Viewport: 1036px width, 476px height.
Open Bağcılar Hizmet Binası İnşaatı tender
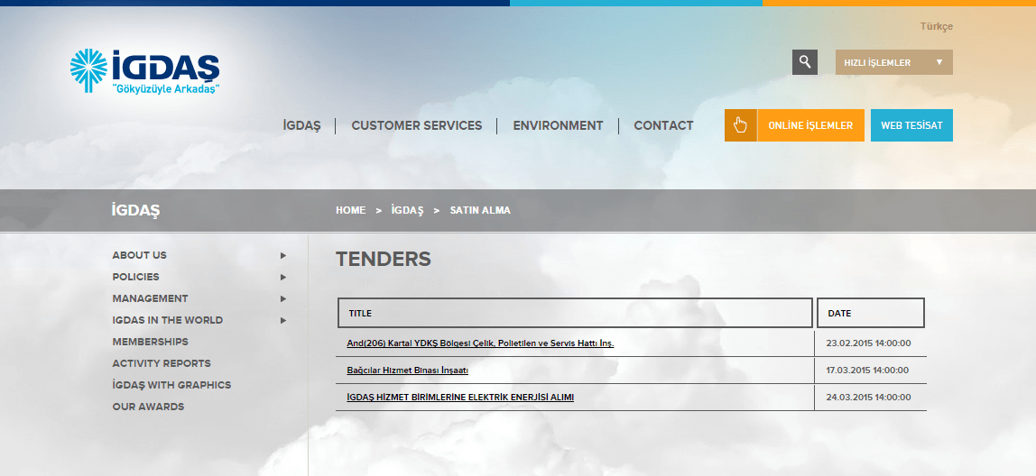pyautogui.click(x=408, y=371)
